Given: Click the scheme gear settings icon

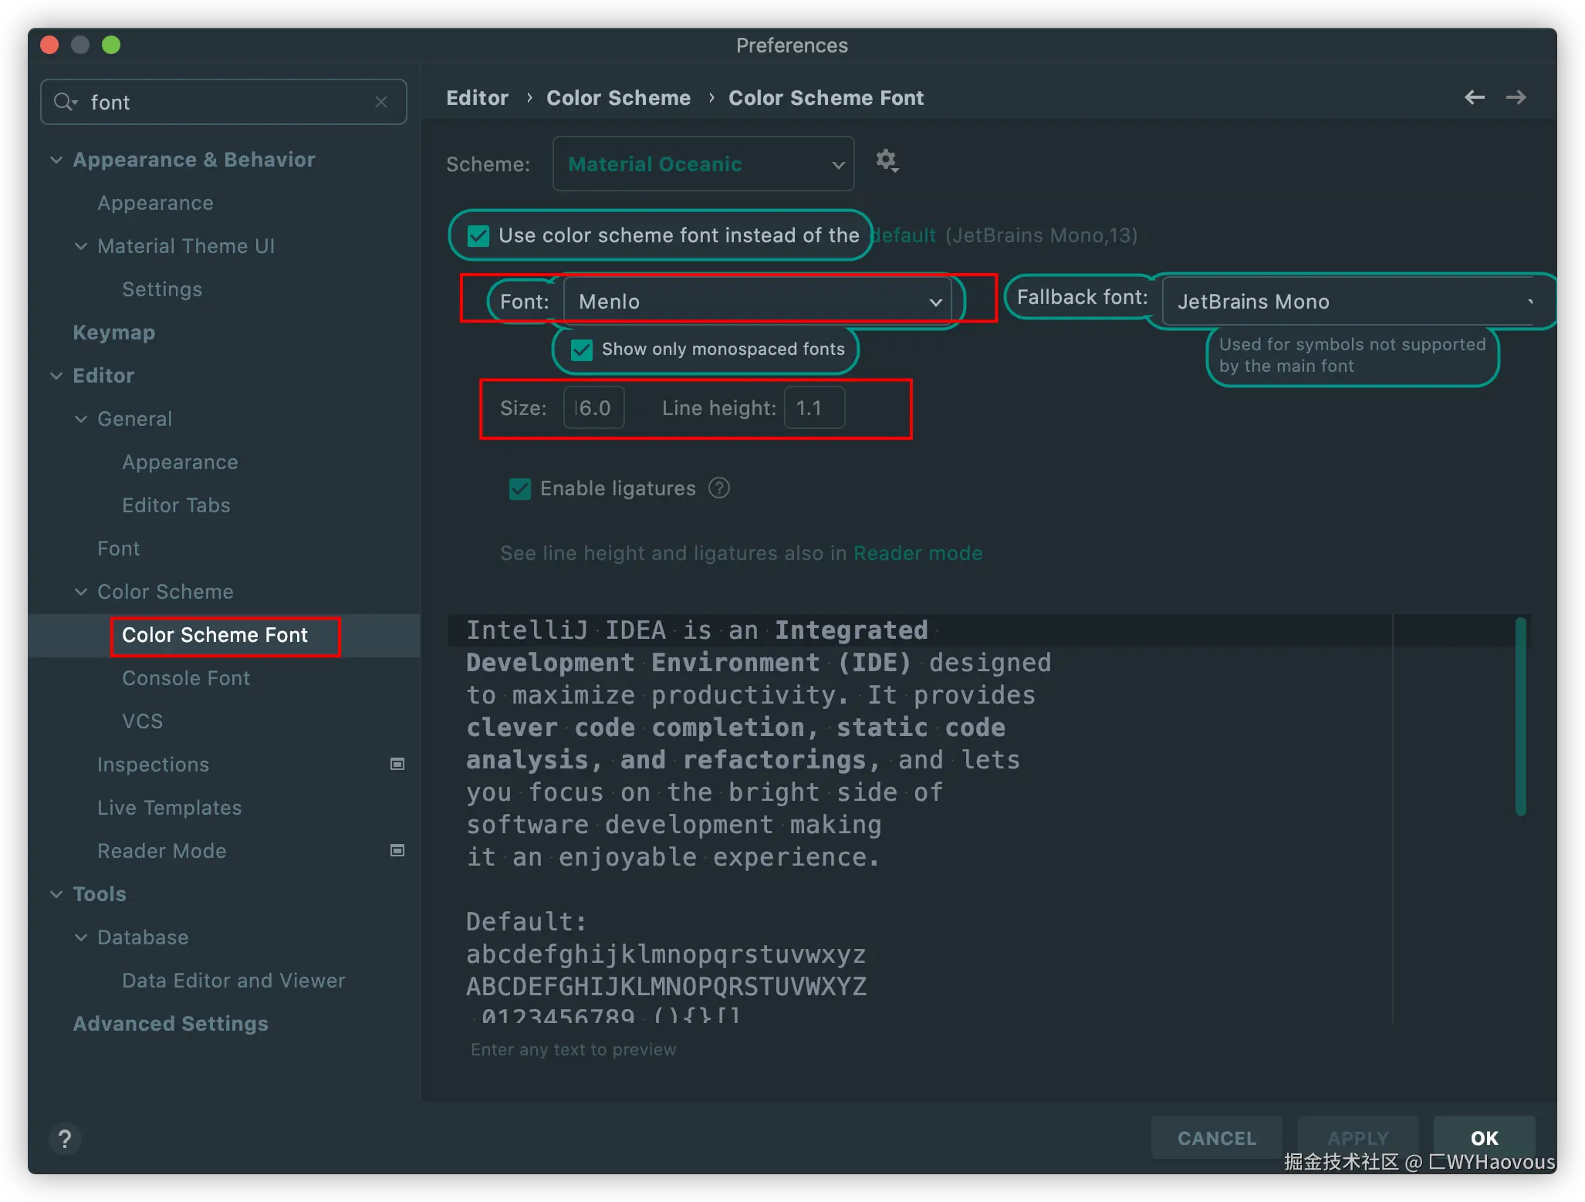Looking at the screenshot, I should tap(886, 160).
